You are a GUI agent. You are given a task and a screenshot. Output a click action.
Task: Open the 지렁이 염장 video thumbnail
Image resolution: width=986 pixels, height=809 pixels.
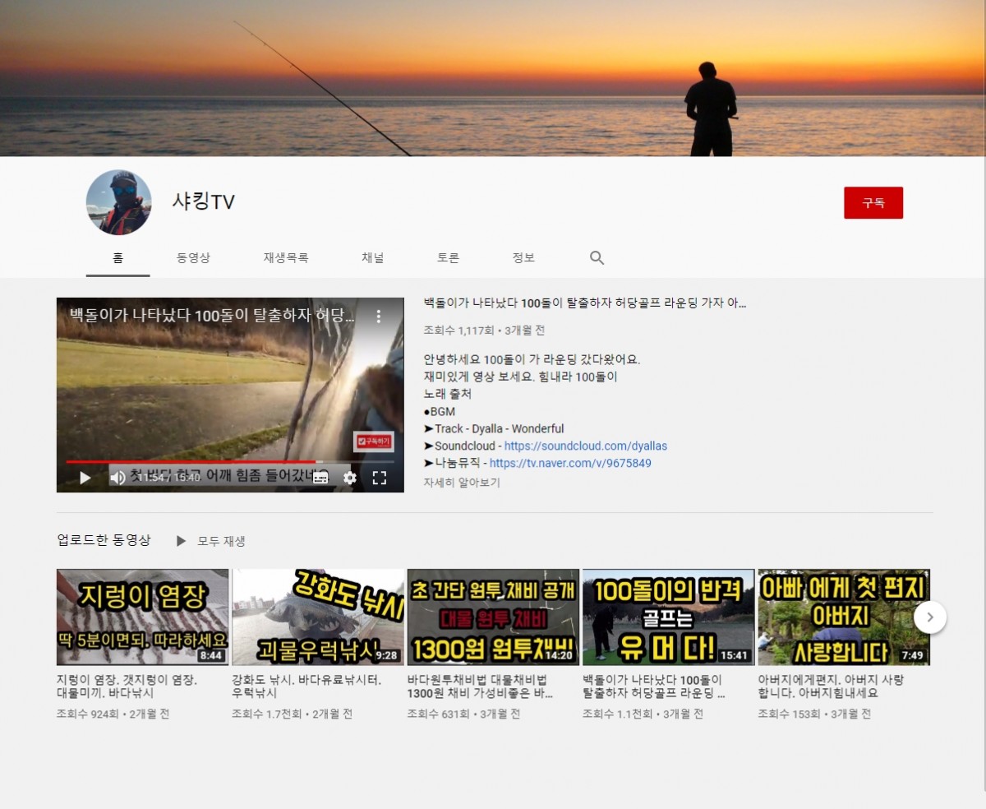143,617
